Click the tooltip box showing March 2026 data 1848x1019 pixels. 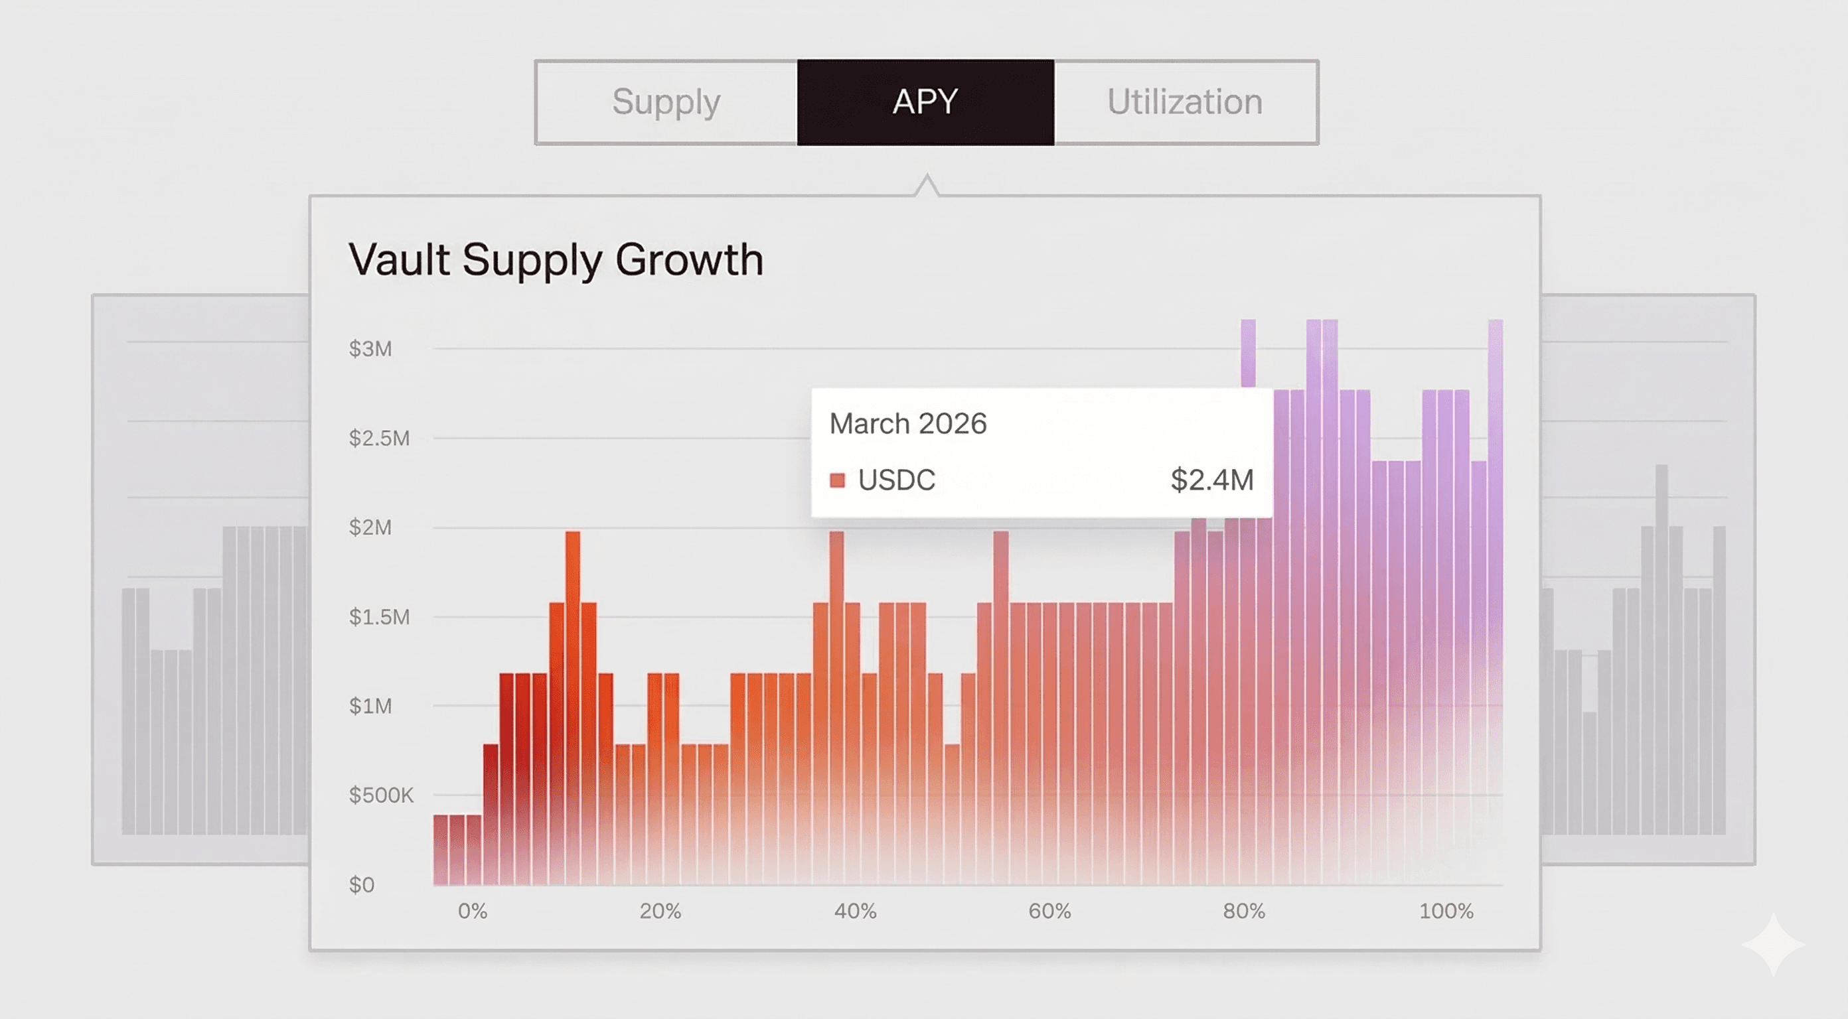(x=1039, y=452)
